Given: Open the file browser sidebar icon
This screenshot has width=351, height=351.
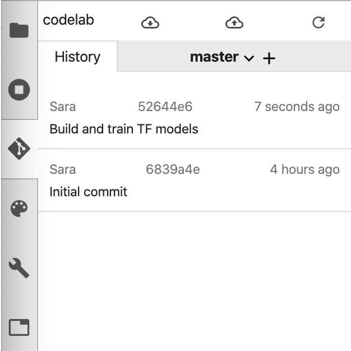Looking at the screenshot, I should (19, 30).
